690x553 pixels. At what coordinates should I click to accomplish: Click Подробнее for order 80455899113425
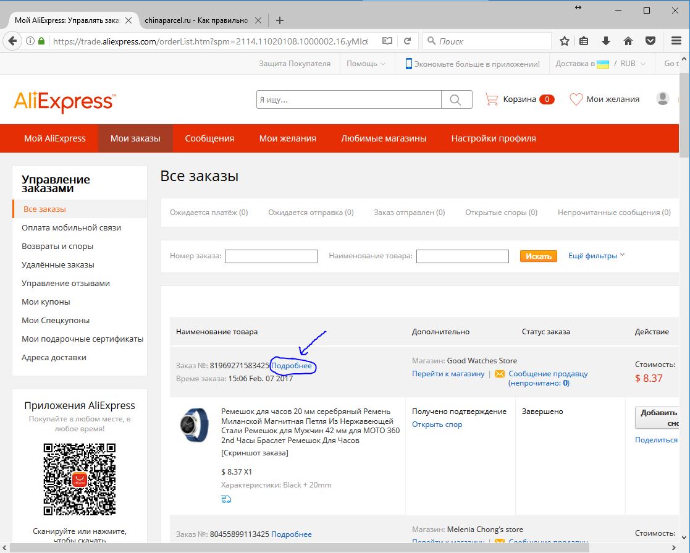click(292, 534)
